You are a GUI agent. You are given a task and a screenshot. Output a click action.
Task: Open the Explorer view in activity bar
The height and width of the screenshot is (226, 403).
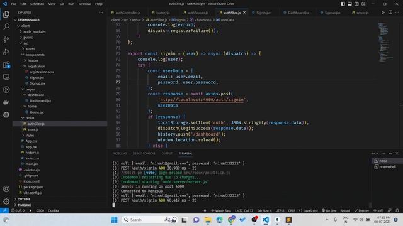[6, 14]
